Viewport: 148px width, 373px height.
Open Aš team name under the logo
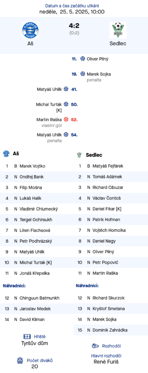pyautogui.click(x=30, y=44)
